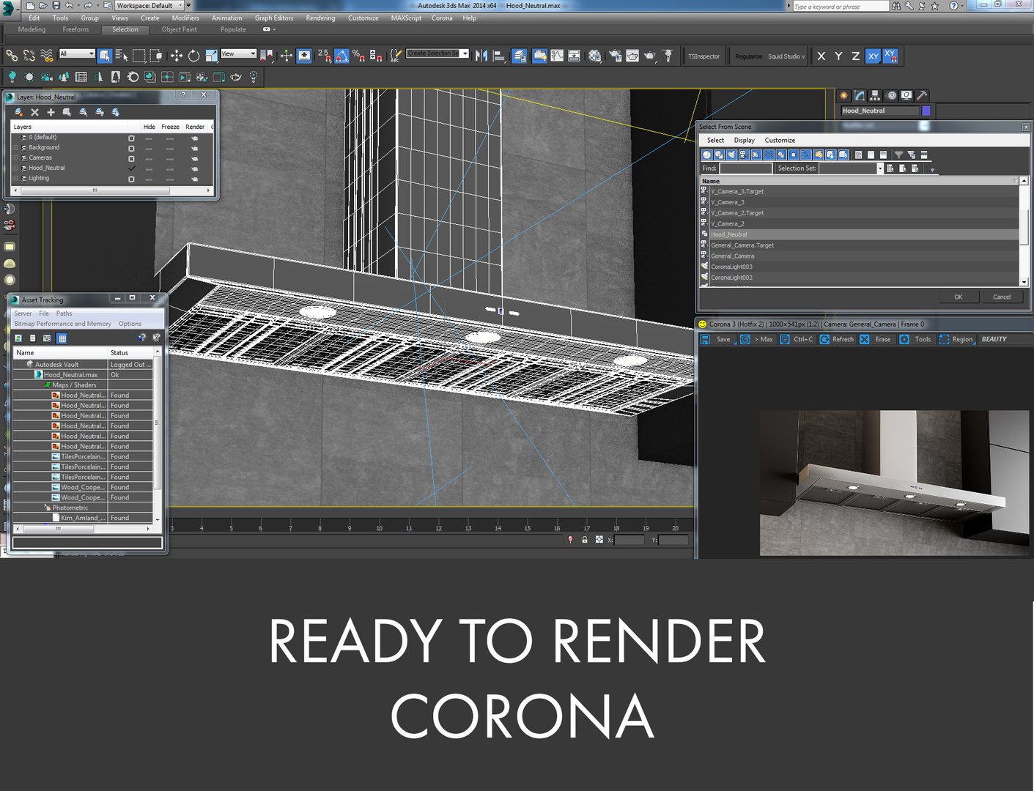Switch Asset Tracking to table view icon

coord(62,338)
